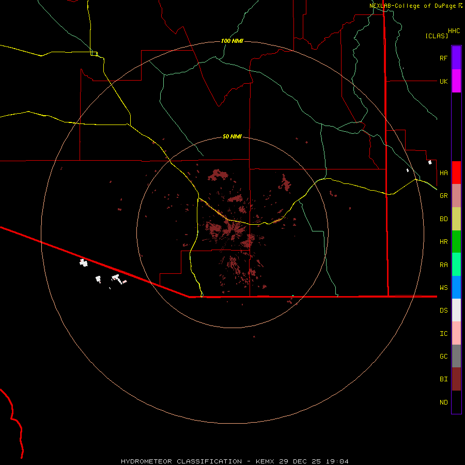
Task: Click the BI dark red legend swatch
Action: (456, 379)
